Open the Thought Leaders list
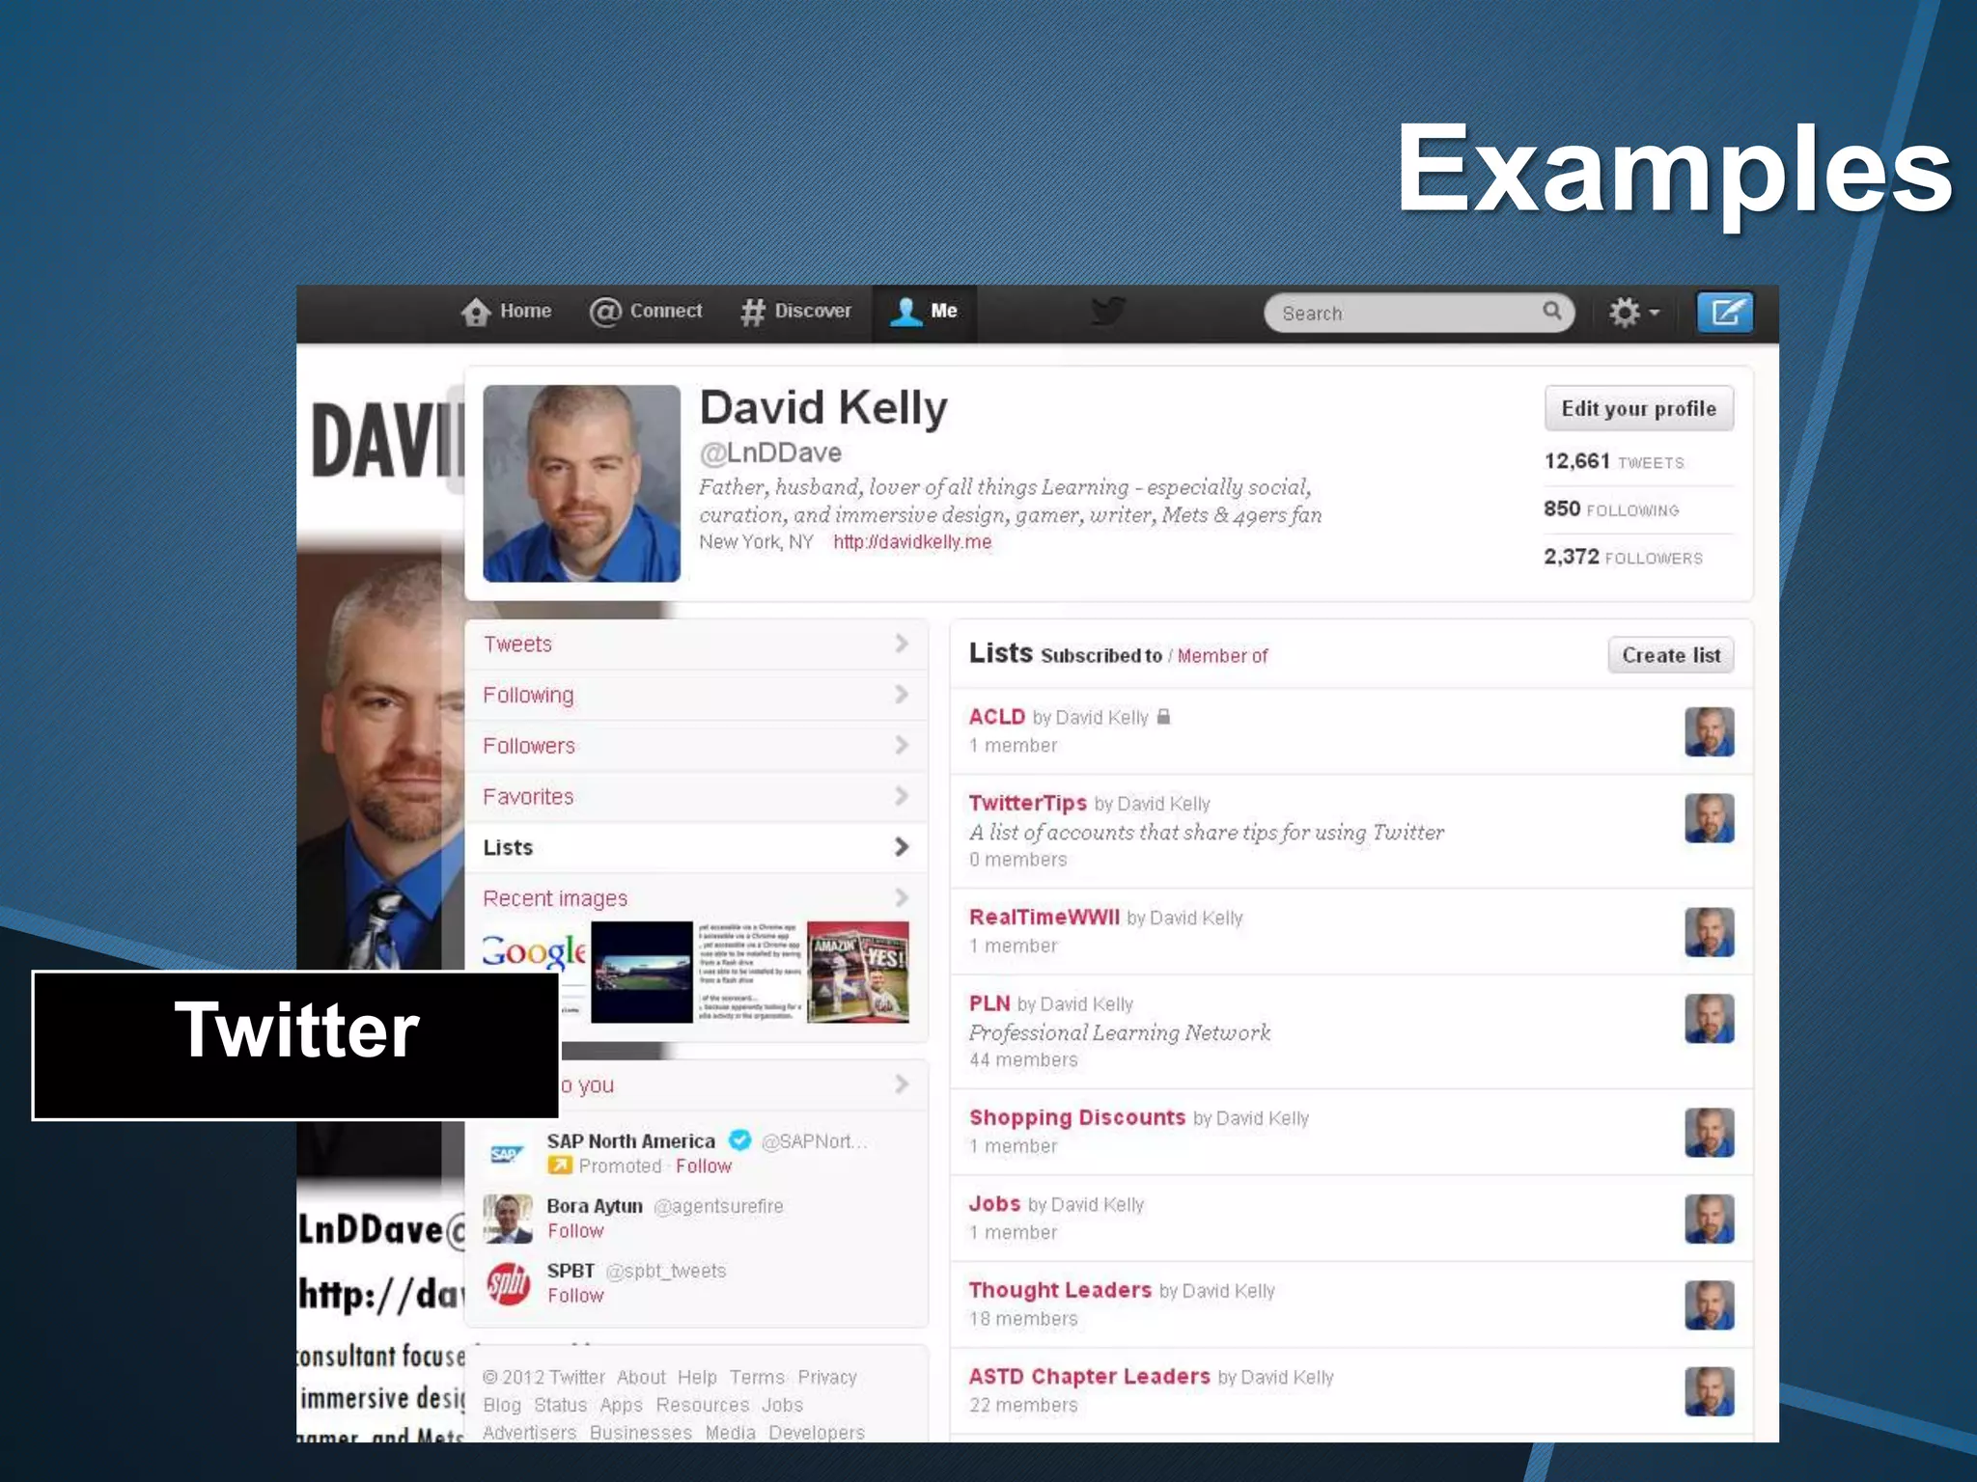 (x=1060, y=1290)
